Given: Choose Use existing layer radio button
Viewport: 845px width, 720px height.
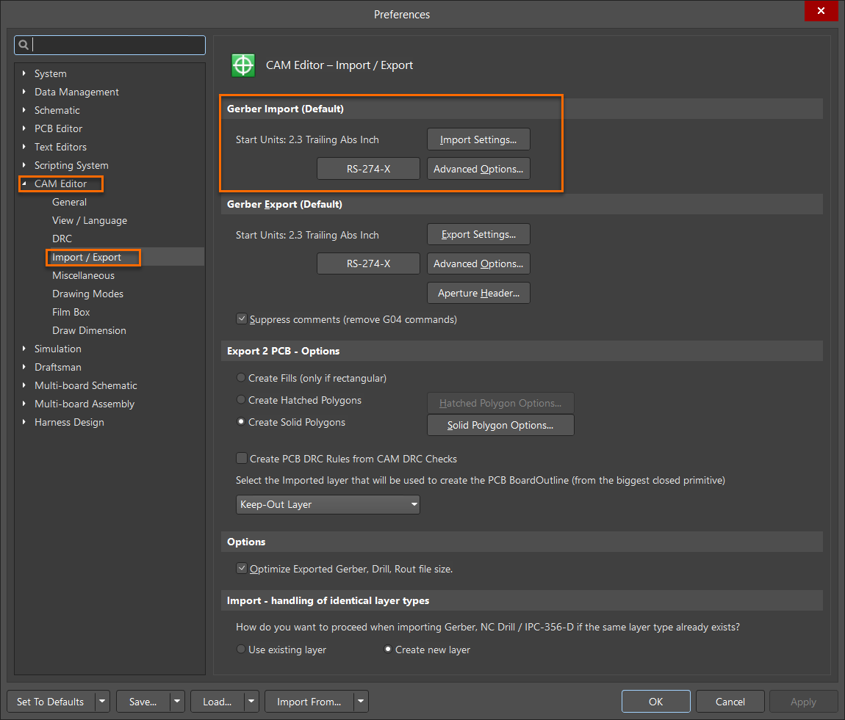Looking at the screenshot, I should (241, 649).
